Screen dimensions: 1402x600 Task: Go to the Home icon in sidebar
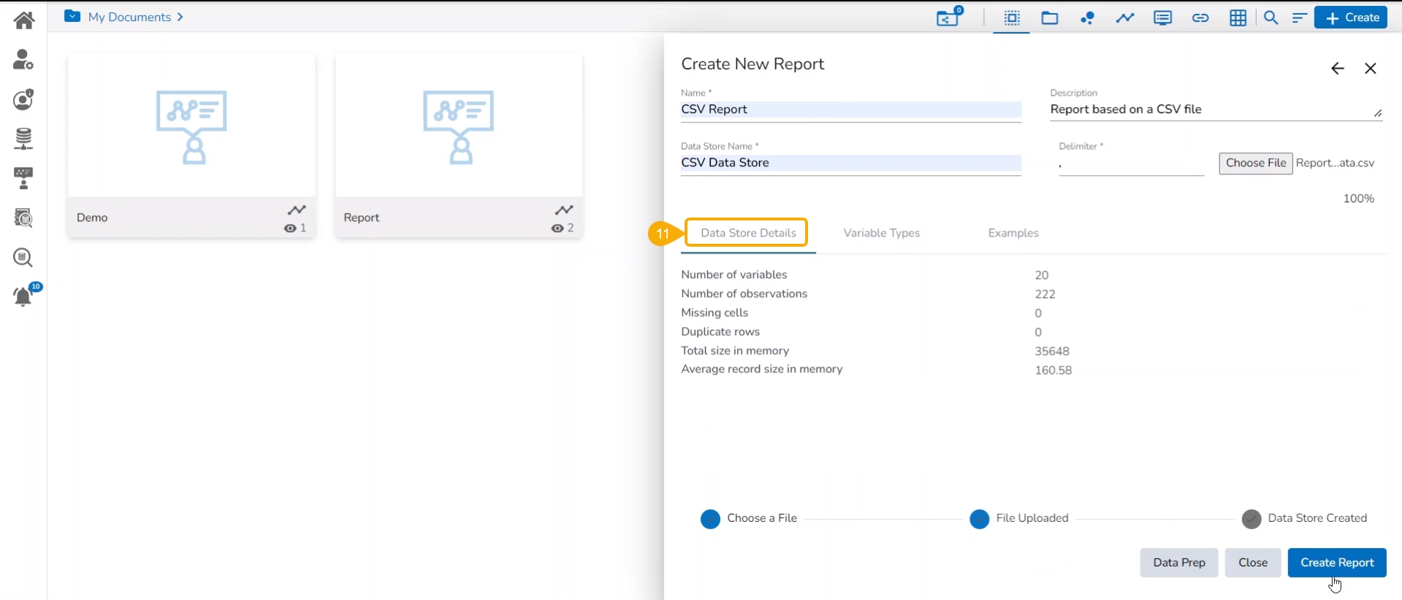tap(23, 20)
